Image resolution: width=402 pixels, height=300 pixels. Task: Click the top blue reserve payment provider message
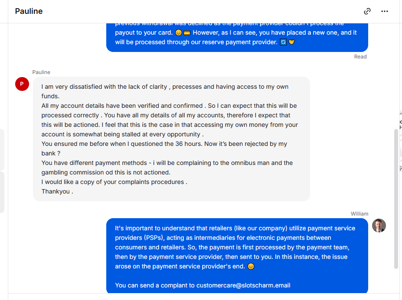coord(237,37)
